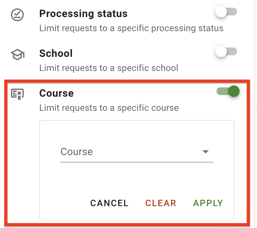This screenshot has width=257, height=228.
Task: Apply the course filter with APPLY
Action: click(208, 203)
